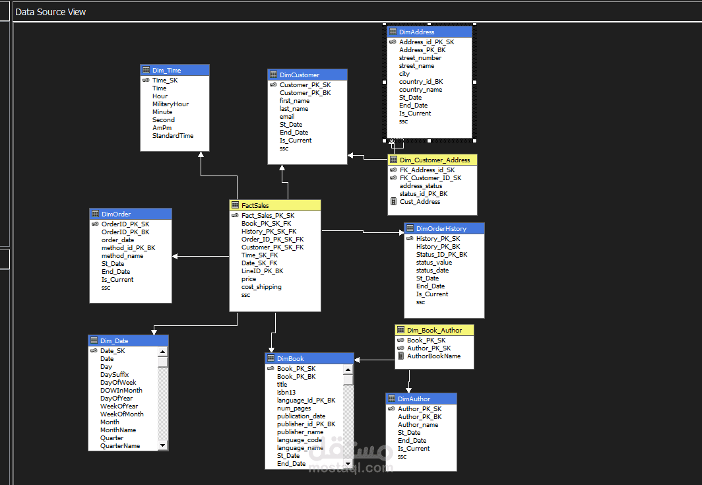Image resolution: width=702 pixels, height=485 pixels.
Task: Select cost_shipping column in FactSales
Action: [261, 287]
